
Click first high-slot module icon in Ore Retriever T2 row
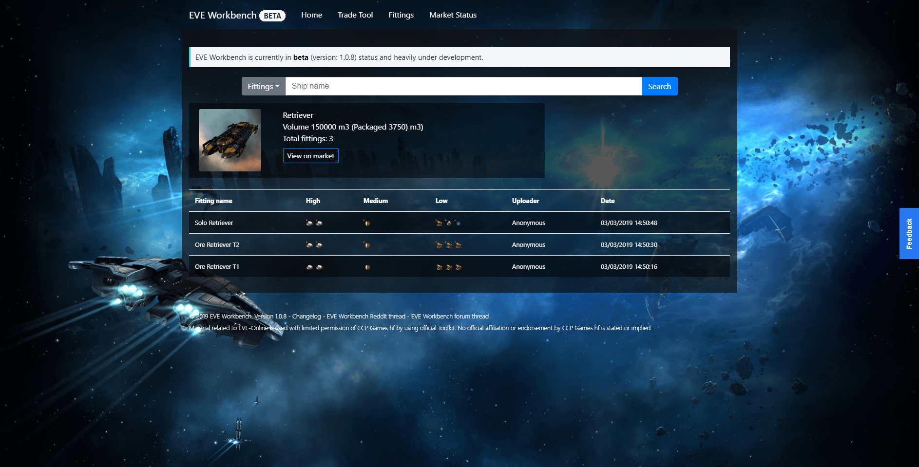(309, 245)
